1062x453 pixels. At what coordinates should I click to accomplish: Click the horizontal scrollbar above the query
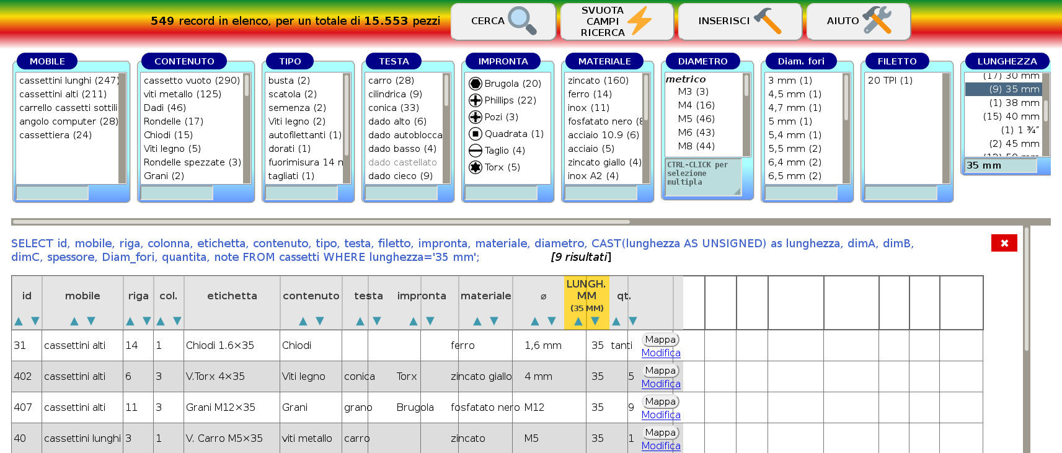[x=321, y=221]
